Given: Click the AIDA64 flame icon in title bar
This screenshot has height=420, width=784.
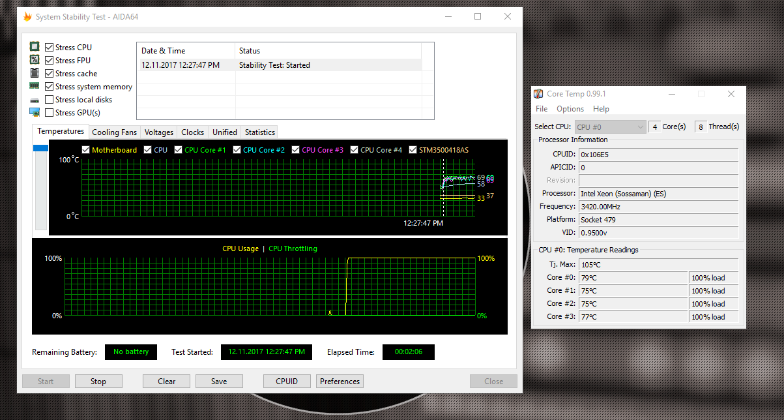Looking at the screenshot, I should [27, 16].
